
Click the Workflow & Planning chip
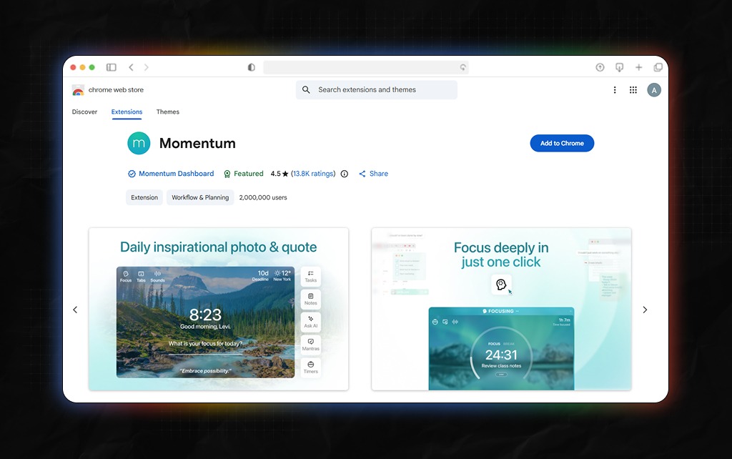(x=200, y=197)
